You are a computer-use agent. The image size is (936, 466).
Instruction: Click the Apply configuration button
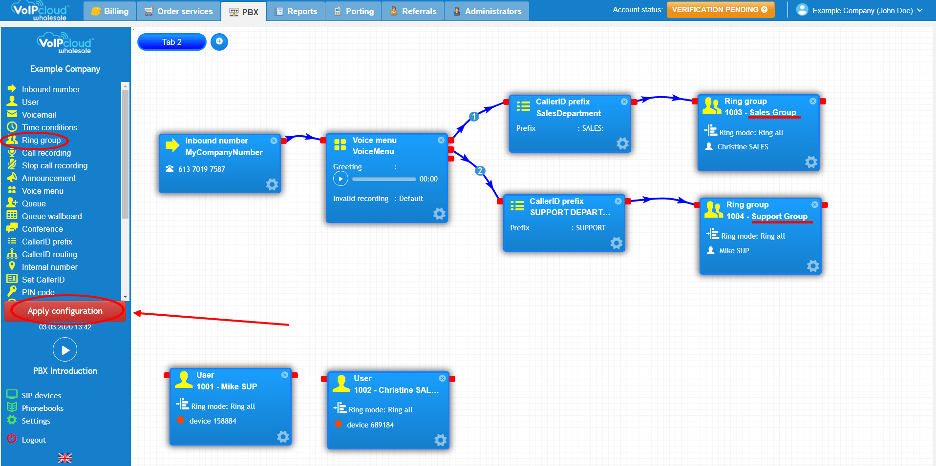point(65,310)
